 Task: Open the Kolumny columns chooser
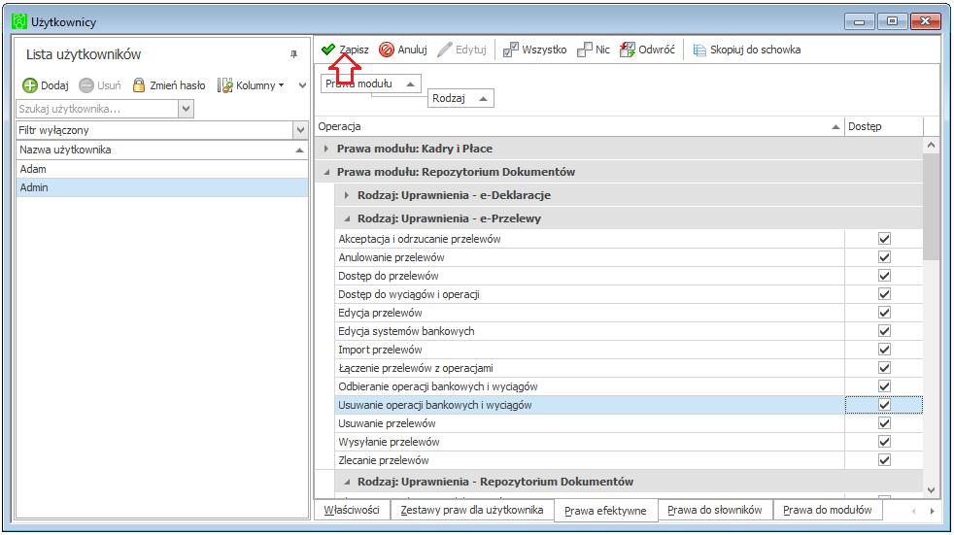click(x=251, y=85)
